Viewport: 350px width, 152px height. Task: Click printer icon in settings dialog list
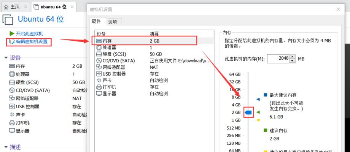click(x=99, y=87)
